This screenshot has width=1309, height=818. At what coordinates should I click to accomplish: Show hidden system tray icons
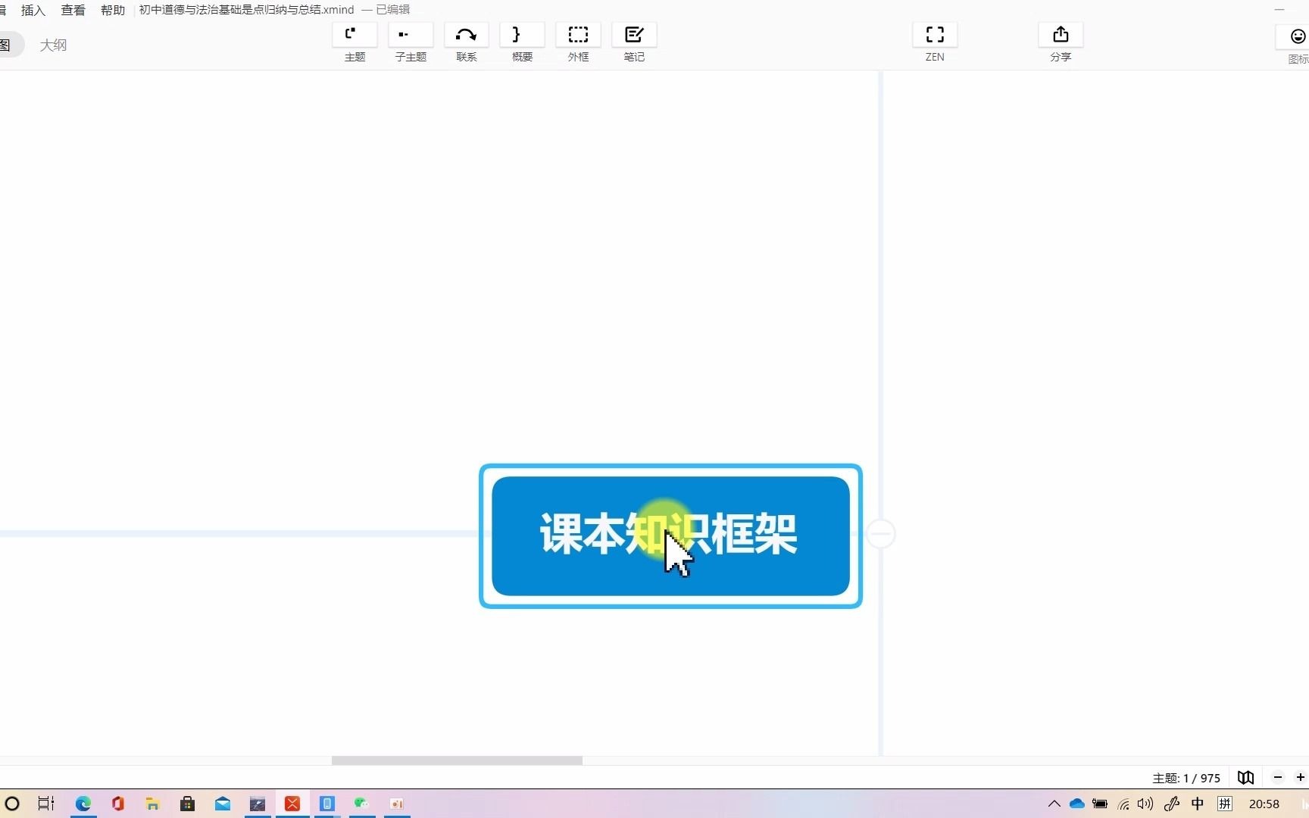pos(1054,804)
